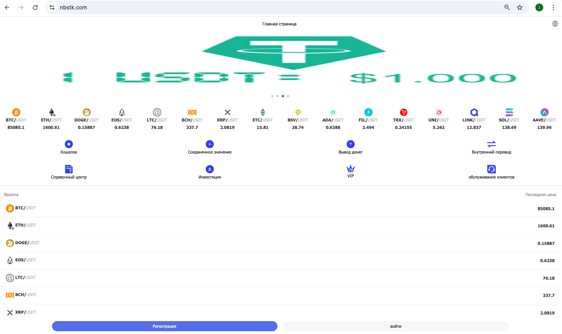The image size is (562, 334).
Task: Open the ETH/USDT ticker in top strip
Action: pos(51,120)
